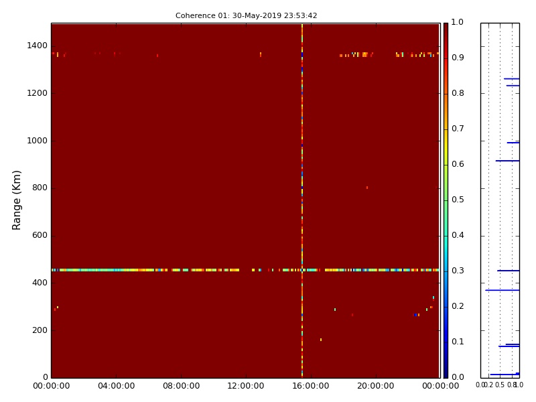Click the colorbar label 0.6
This screenshot has width=536, height=402.
pos(458,164)
